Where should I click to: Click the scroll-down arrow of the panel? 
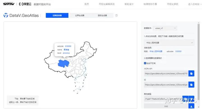(x=199, y=107)
